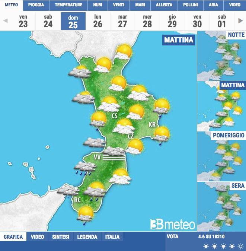Rate with the first sun icon

(206, 246)
